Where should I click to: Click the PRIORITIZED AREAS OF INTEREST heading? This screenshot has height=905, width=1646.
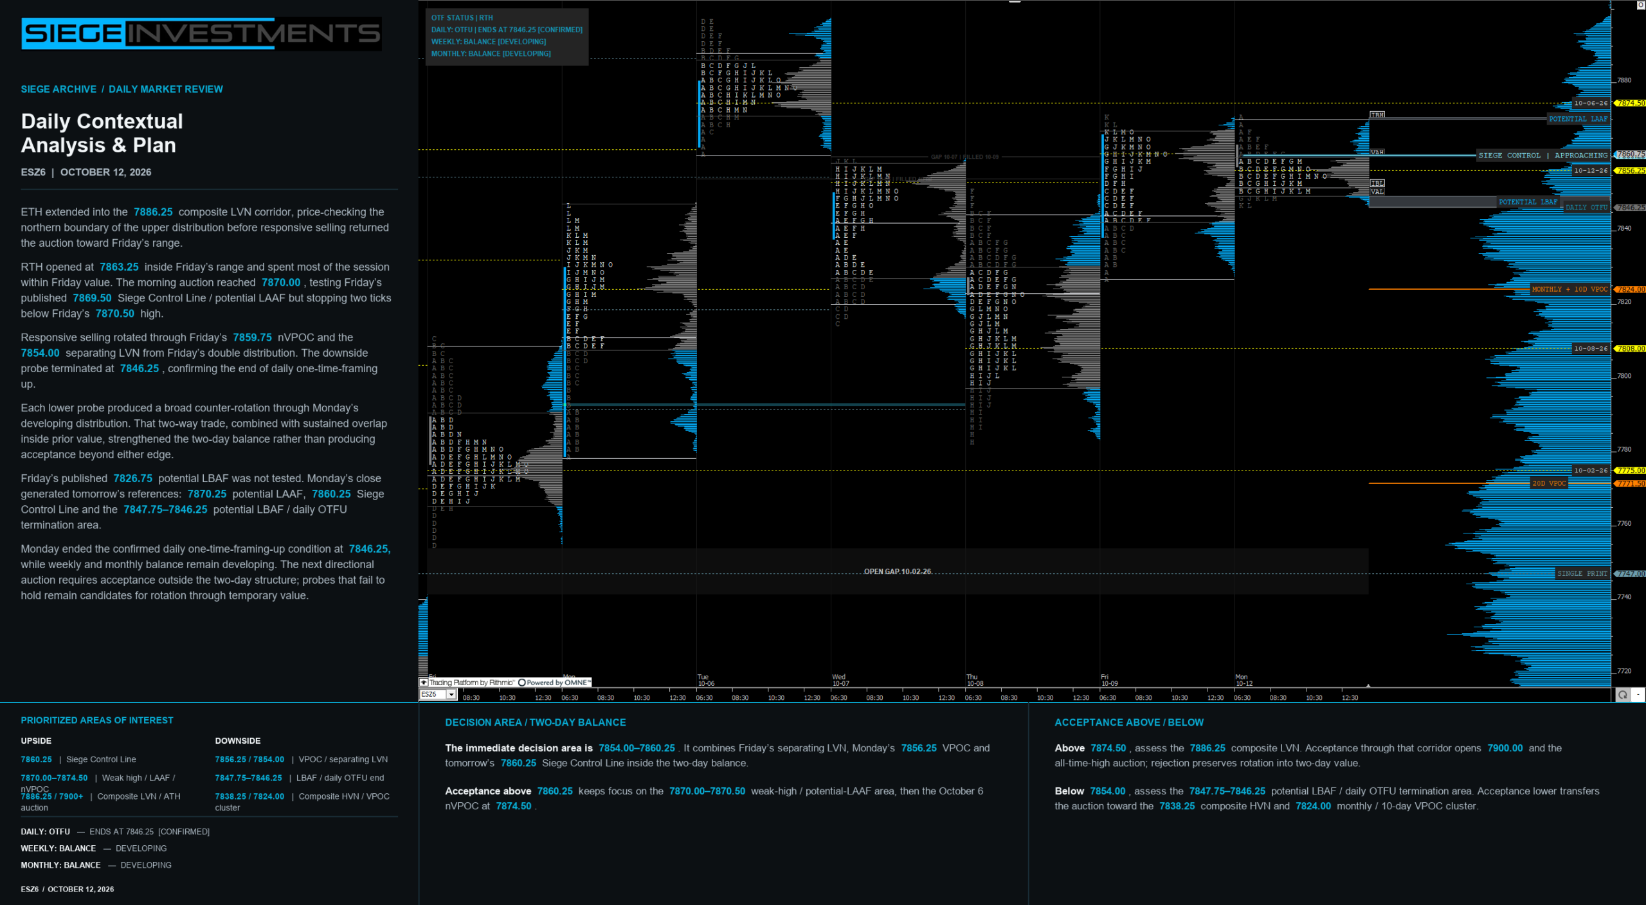point(97,721)
